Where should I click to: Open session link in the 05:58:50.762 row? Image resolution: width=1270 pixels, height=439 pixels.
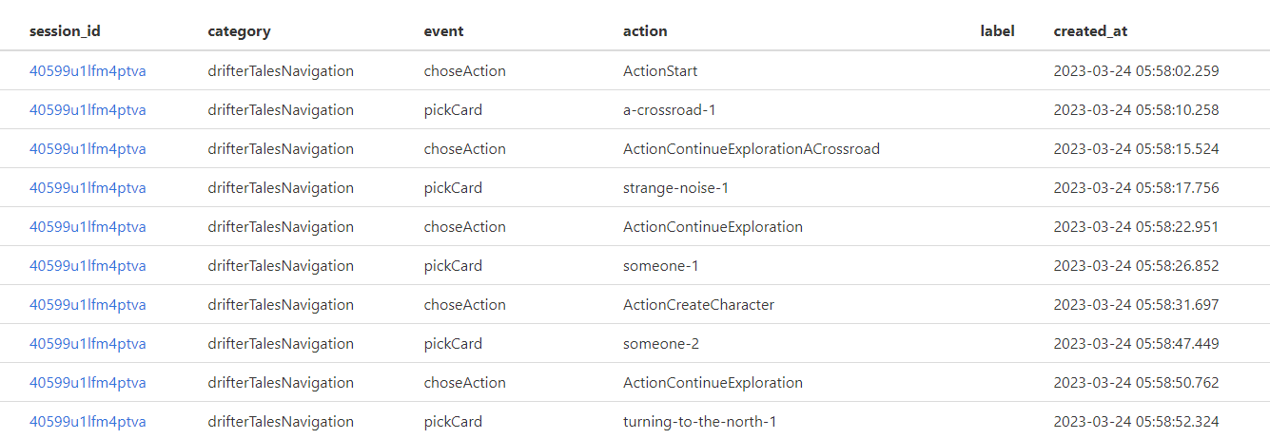point(88,382)
